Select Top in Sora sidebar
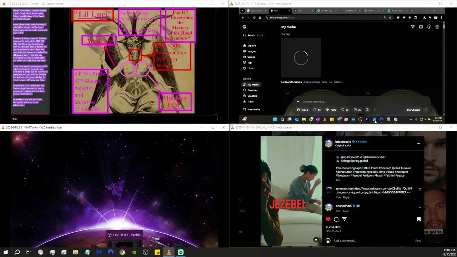The image size is (457, 257). pos(247,63)
